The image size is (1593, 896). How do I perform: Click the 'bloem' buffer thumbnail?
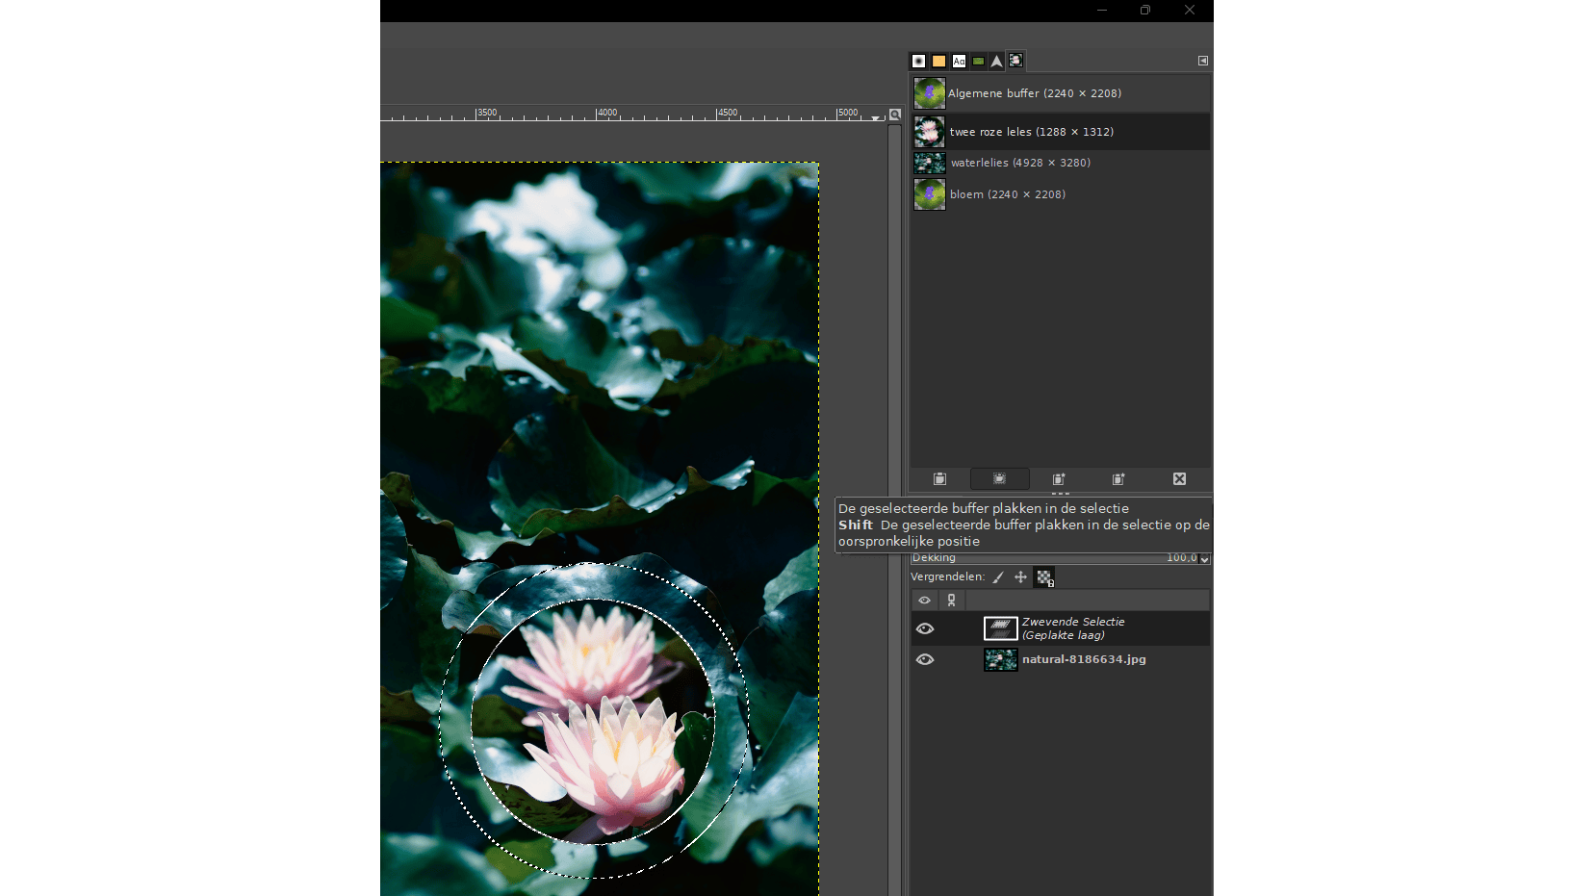(929, 194)
